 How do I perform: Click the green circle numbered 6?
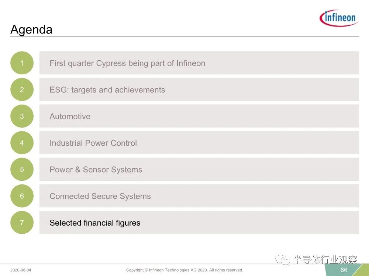(22, 196)
